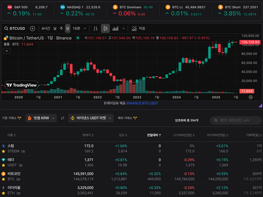
Task: Click the NASDAQ blue logo icon
Action: 62,7
